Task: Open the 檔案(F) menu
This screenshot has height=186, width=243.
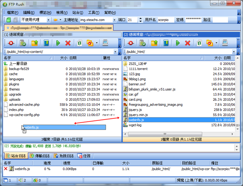Action: 13,13
